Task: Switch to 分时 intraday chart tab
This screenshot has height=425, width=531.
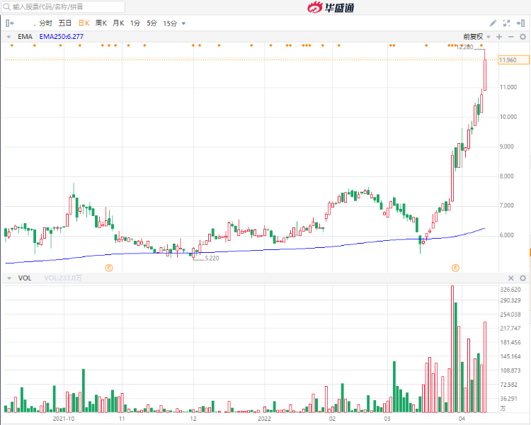Action: [45, 23]
